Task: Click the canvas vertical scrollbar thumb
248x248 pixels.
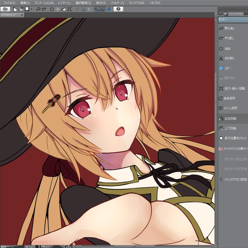Action: (x=216, y=102)
